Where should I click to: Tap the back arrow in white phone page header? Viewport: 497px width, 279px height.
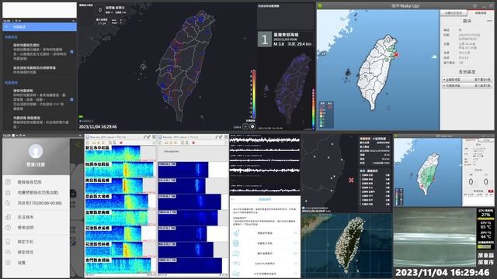click(x=234, y=200)
